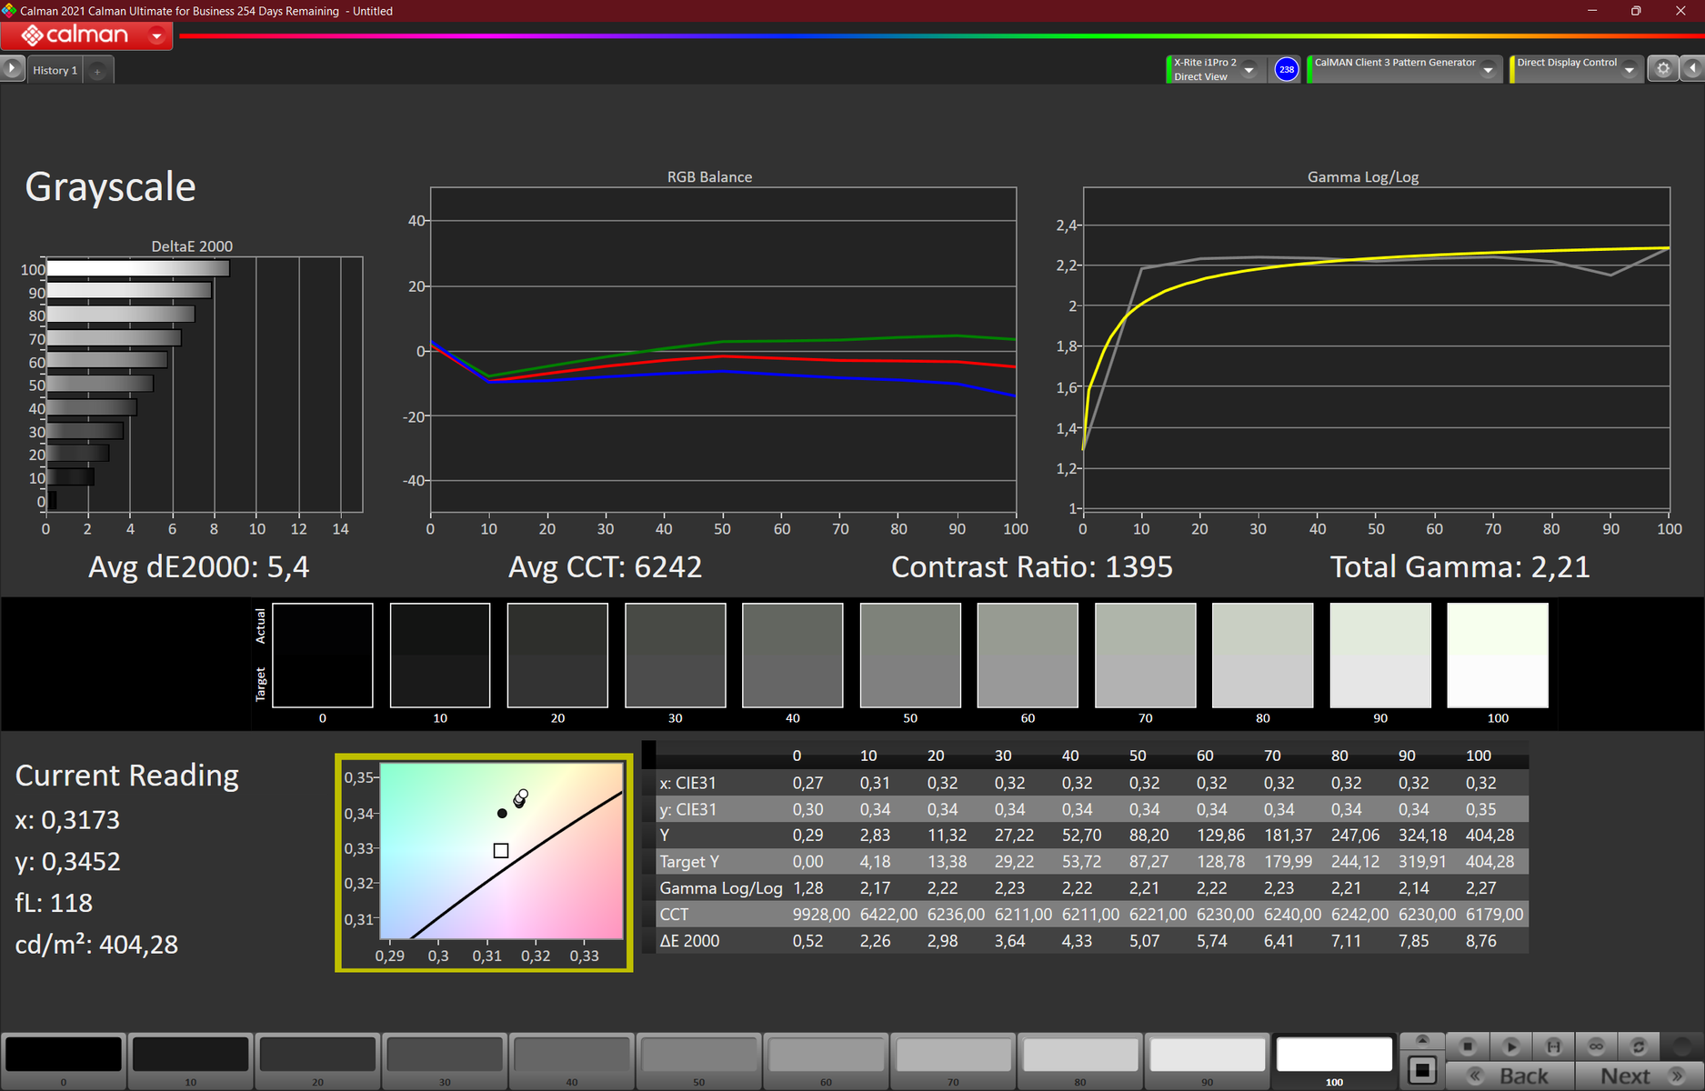
Task: Open the Calman main menu
Action: [x=86, y=35]
